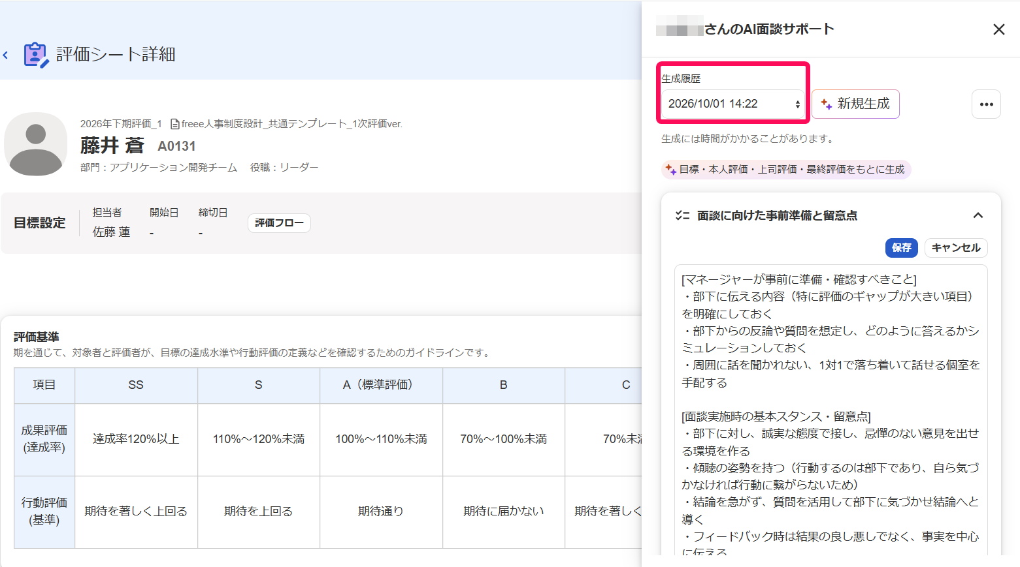This screenshot has width=1020, height=567.
Task: Click the 新規生成 button
Action: [856, 104]
